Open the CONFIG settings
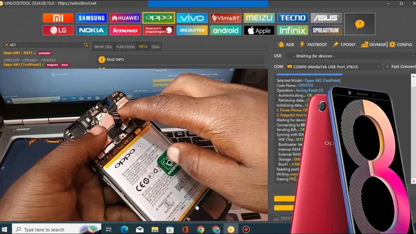The width and height of the screenshot is (416, 234). point(401,45)
